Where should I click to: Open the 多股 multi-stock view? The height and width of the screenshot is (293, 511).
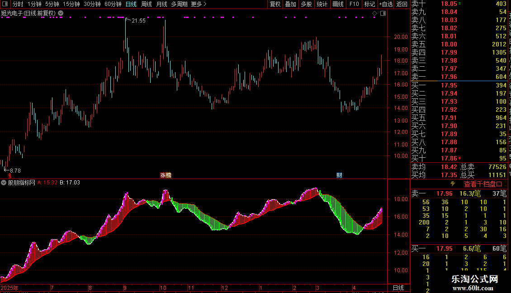tap(306, 4)
